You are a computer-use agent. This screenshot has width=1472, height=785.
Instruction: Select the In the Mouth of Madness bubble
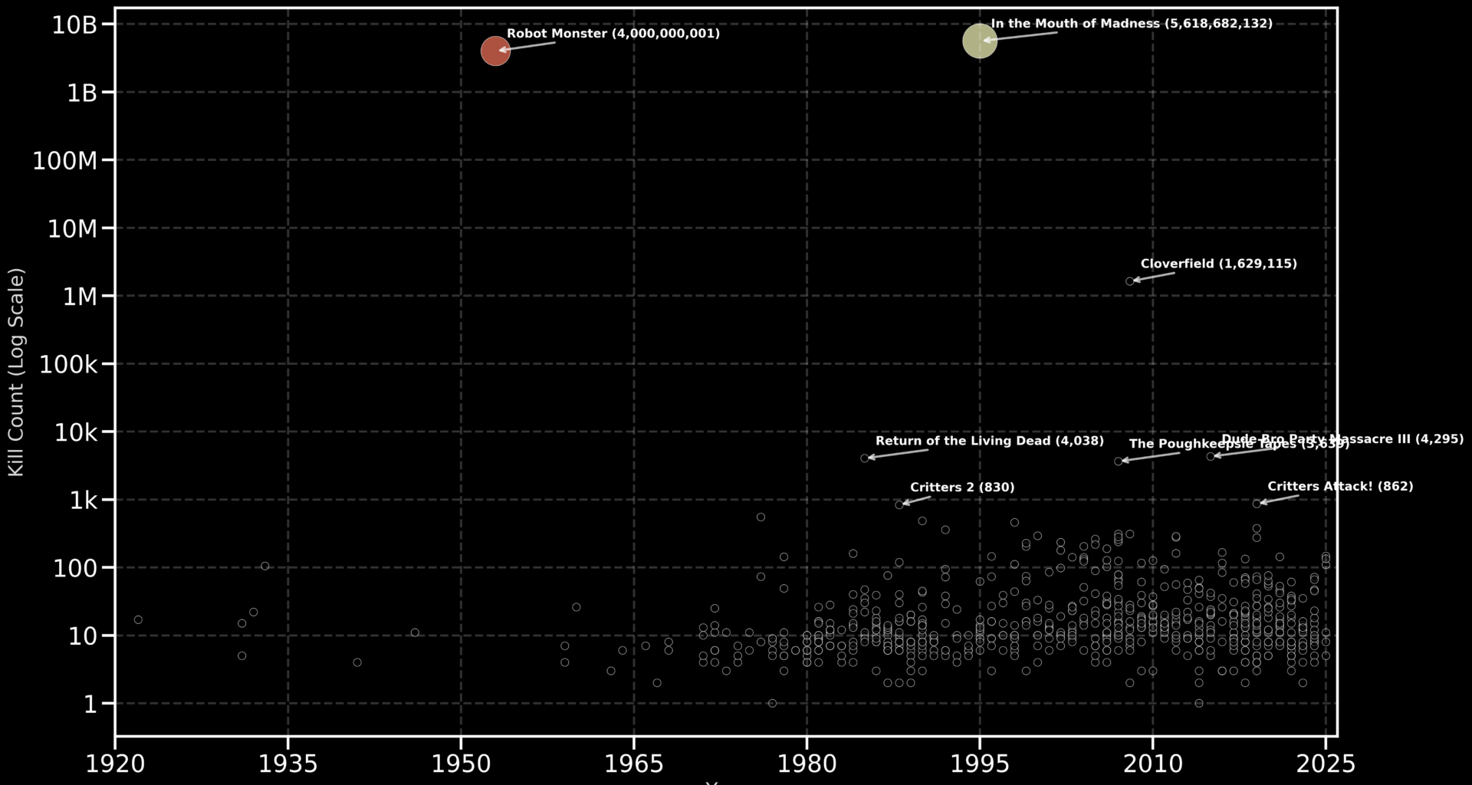[x=979, y=41]
